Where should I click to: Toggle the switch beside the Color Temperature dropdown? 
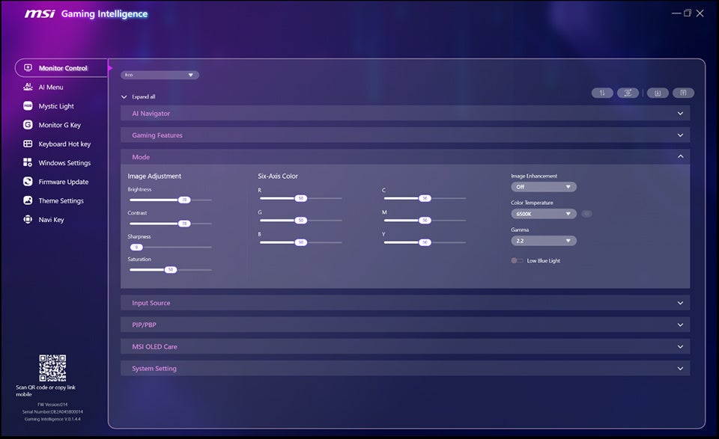click(586, 213)
